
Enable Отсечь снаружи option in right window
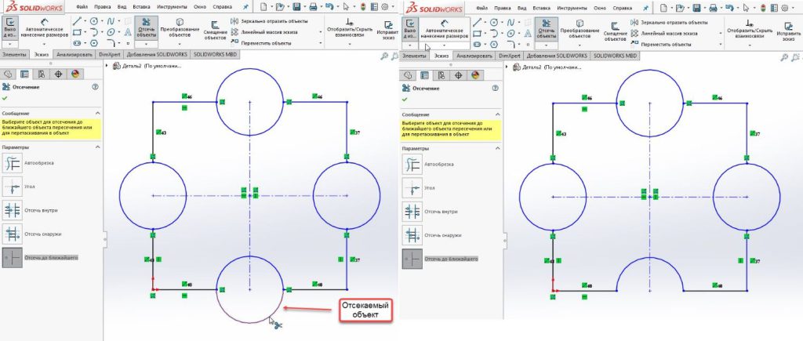412,235
